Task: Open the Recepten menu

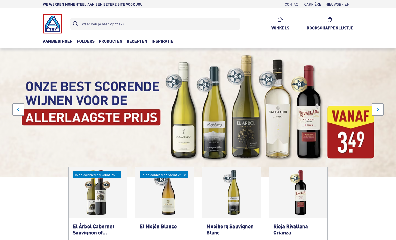Action: 137,41
